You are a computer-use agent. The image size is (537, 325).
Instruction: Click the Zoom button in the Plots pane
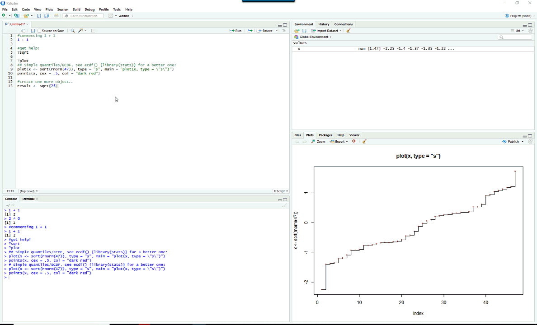tap(319, 141)
